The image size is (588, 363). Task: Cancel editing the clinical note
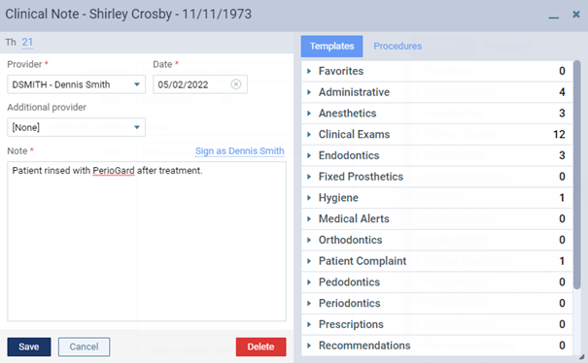click(84, 346)
